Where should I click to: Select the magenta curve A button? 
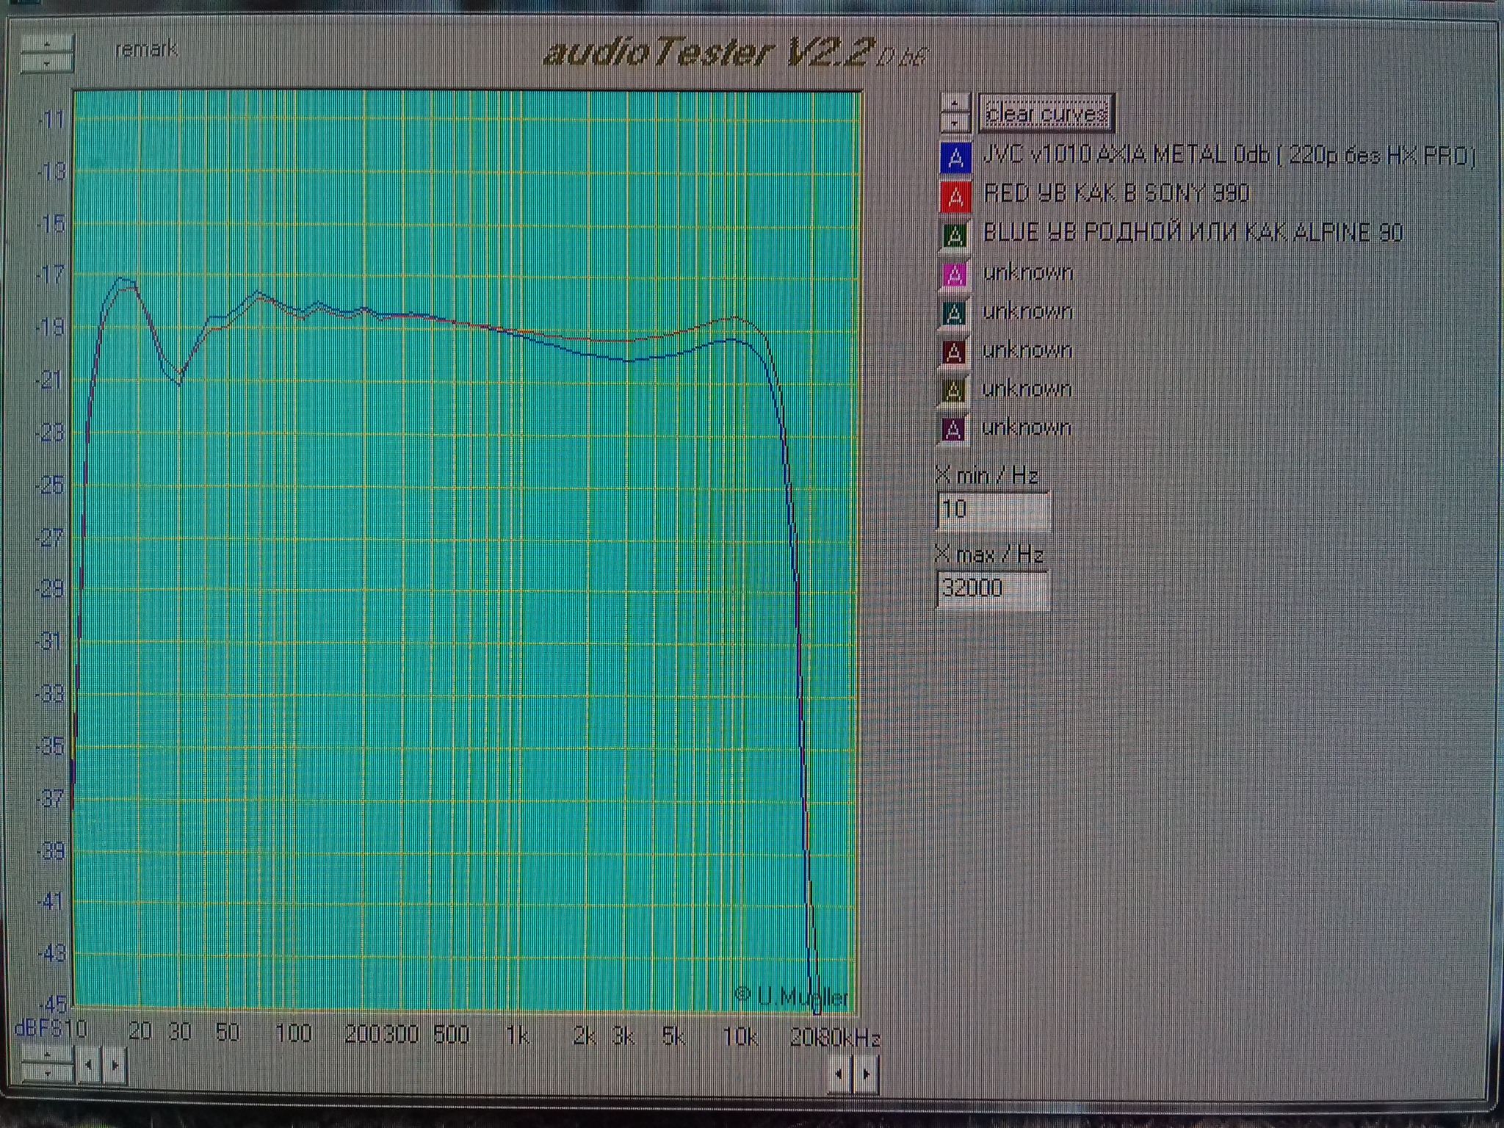click(954, 274)
